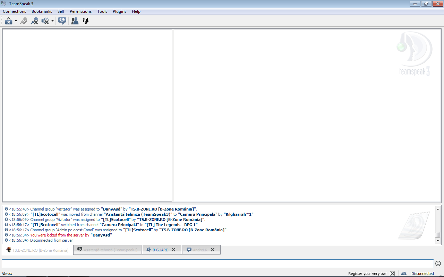Click the 18:56:09 Vizitator assigned to [TL]Scotocell line
This screenshot has height=277, width=444.
pyautogui.click(x=105, y=220)
